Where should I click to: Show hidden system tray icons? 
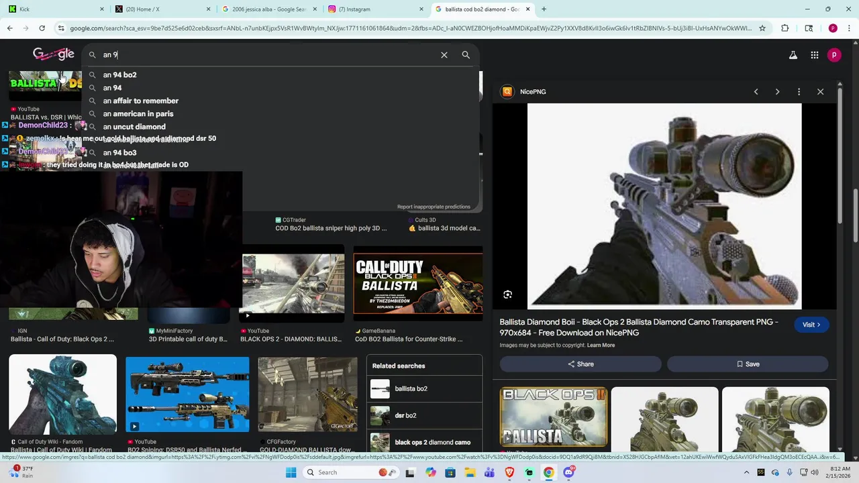click(746, 472)
